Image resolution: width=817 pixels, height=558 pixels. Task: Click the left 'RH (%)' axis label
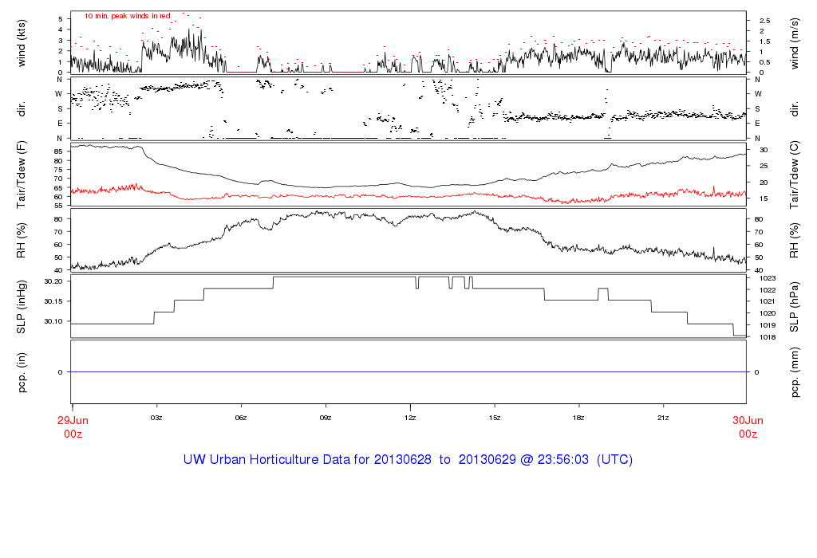22,240
